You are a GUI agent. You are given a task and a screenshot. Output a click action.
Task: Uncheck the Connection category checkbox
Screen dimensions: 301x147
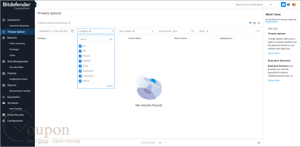pyautogui.click(x=80, y=76)
